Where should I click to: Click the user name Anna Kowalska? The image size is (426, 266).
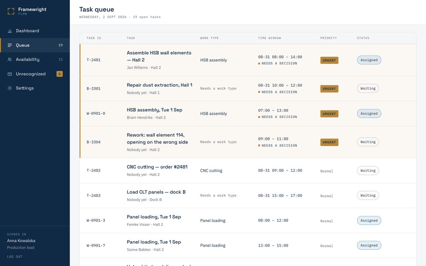point(21,240)
